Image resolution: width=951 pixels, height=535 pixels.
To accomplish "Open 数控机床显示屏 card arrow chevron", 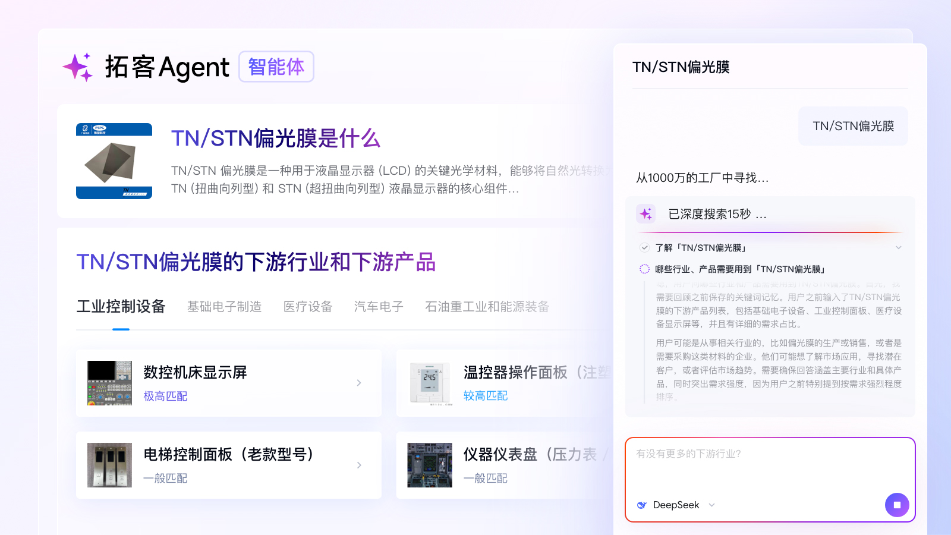I will coord(359,383).
